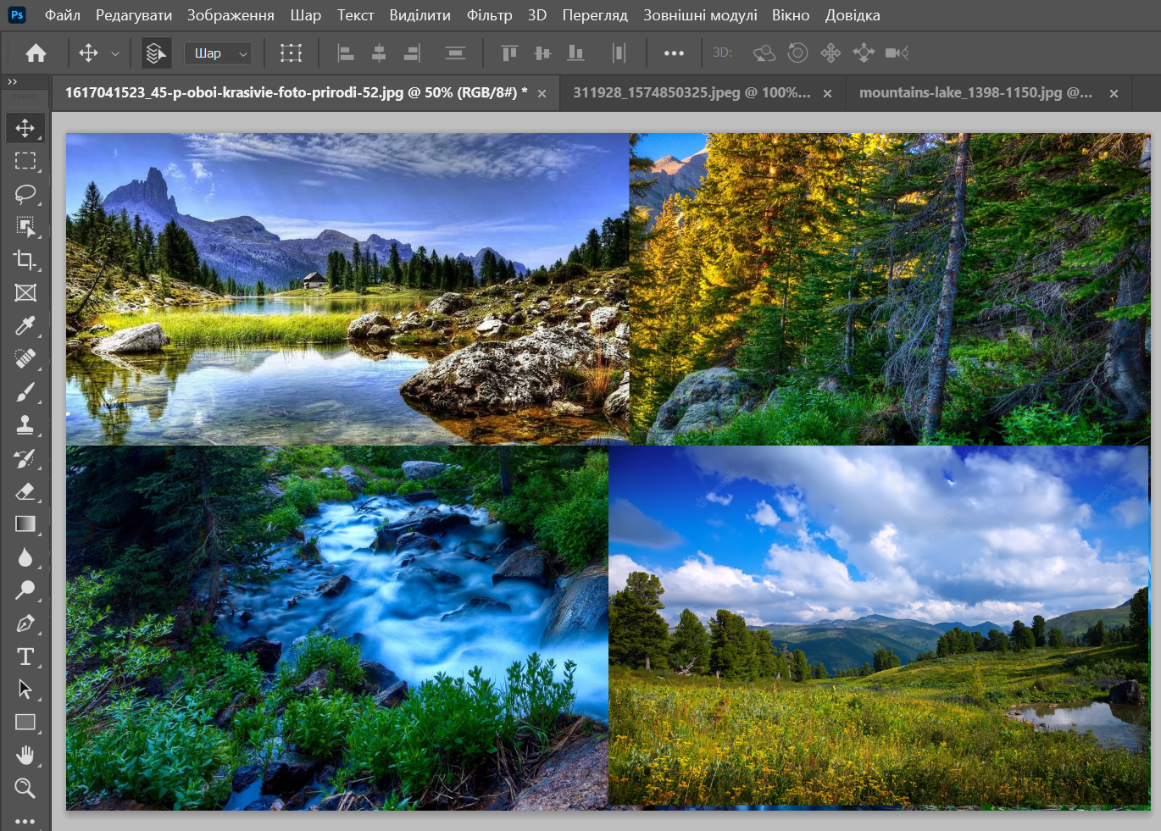Image resolution: width=1161 pixels, height=831 pixels.
Task: Toggle Show Transform Controls
Action: (291, 53)
